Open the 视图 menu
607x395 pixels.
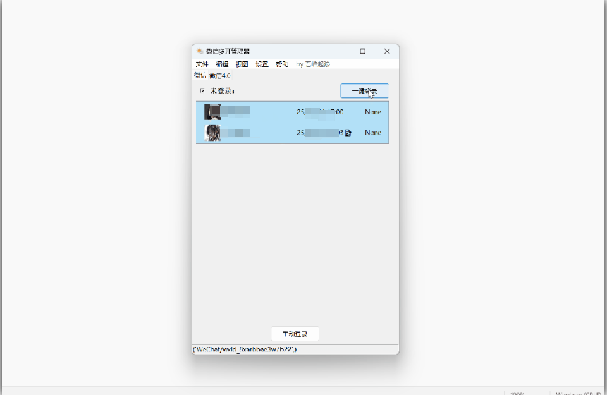(x=242, y=64)
